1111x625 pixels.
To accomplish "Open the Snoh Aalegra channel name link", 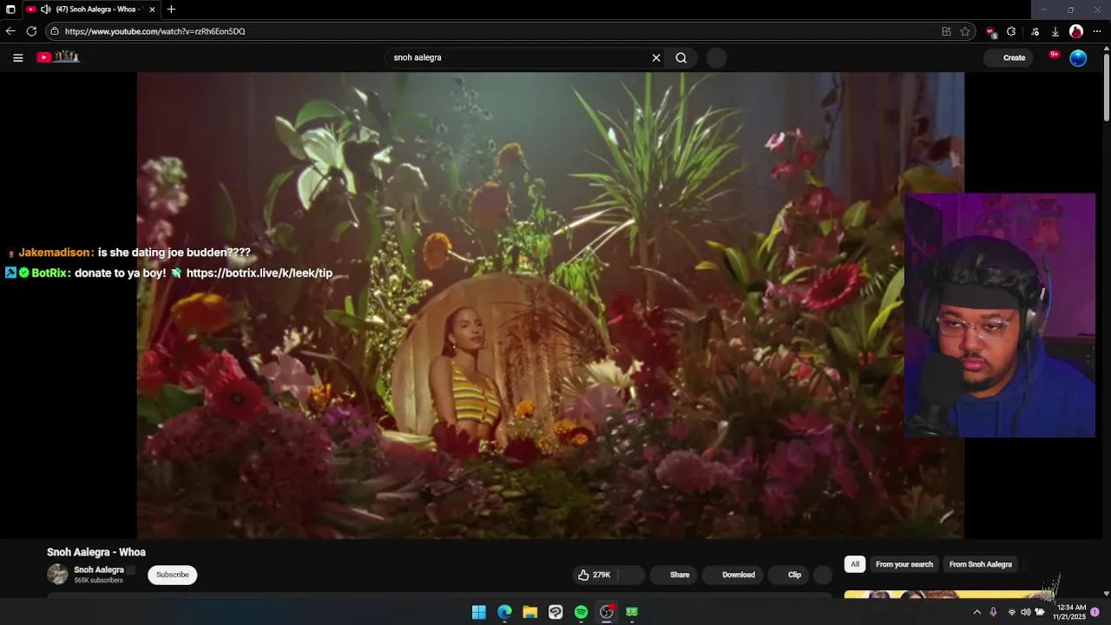I will pyautogui.click(x=99, y=570).
